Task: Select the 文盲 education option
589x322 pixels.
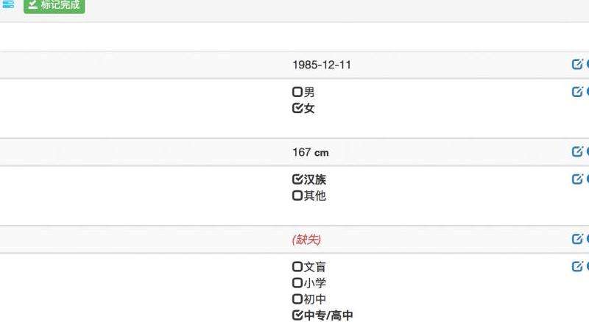Action: click(x=297, y=266)
